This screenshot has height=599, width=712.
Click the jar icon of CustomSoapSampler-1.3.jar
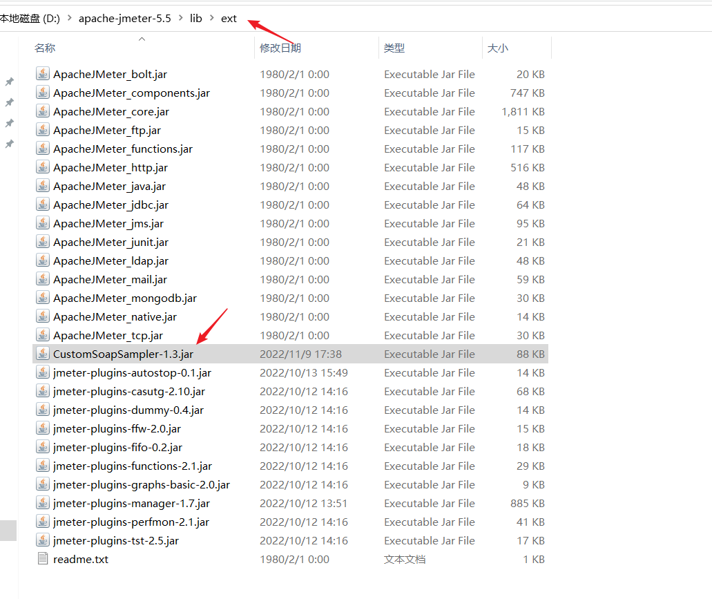pos(43,354)
